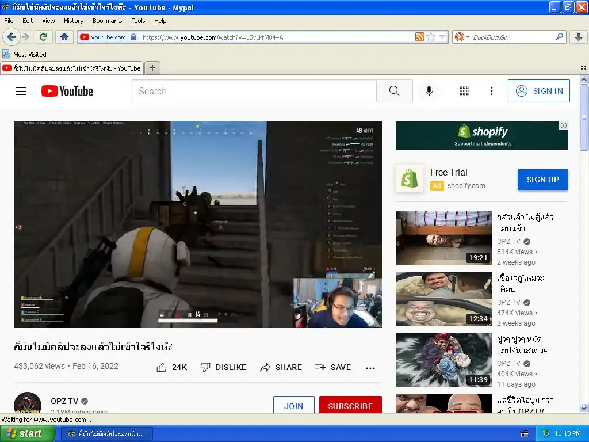
Task: Click the Shopify SIGN UP button
Action: coord(543,180)
